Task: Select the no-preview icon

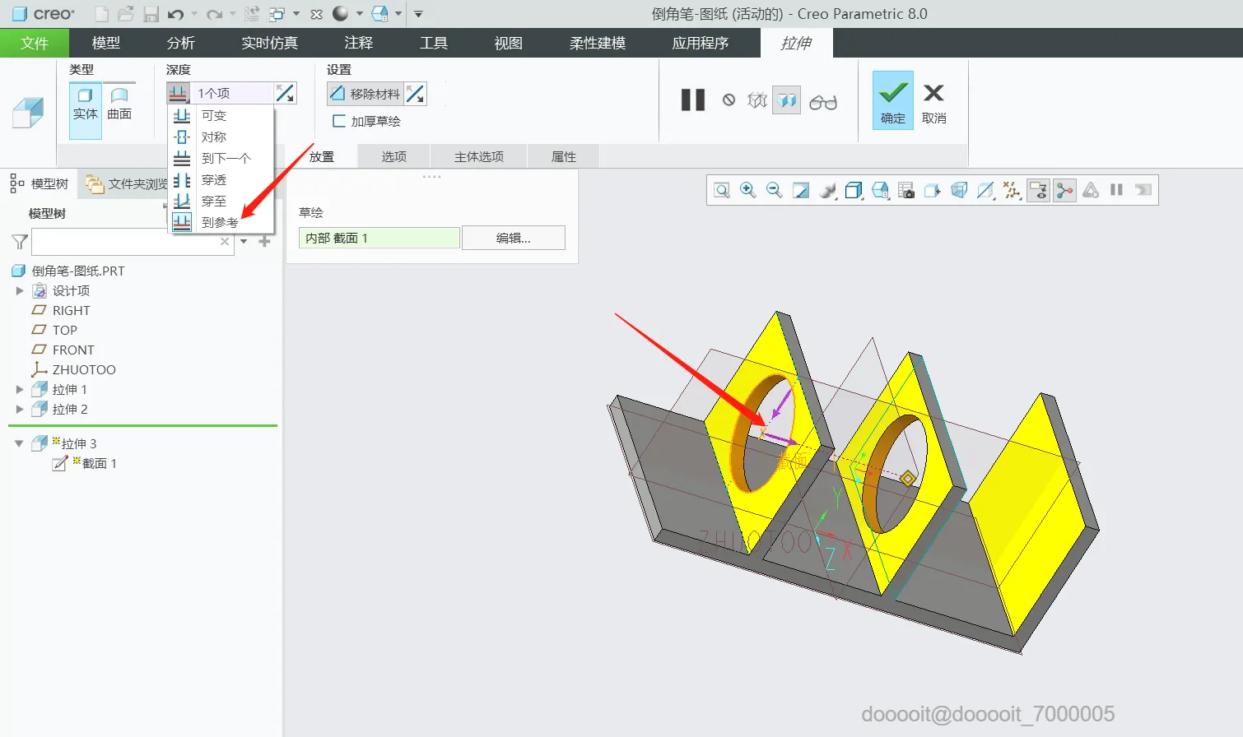Action: (729, 100)
